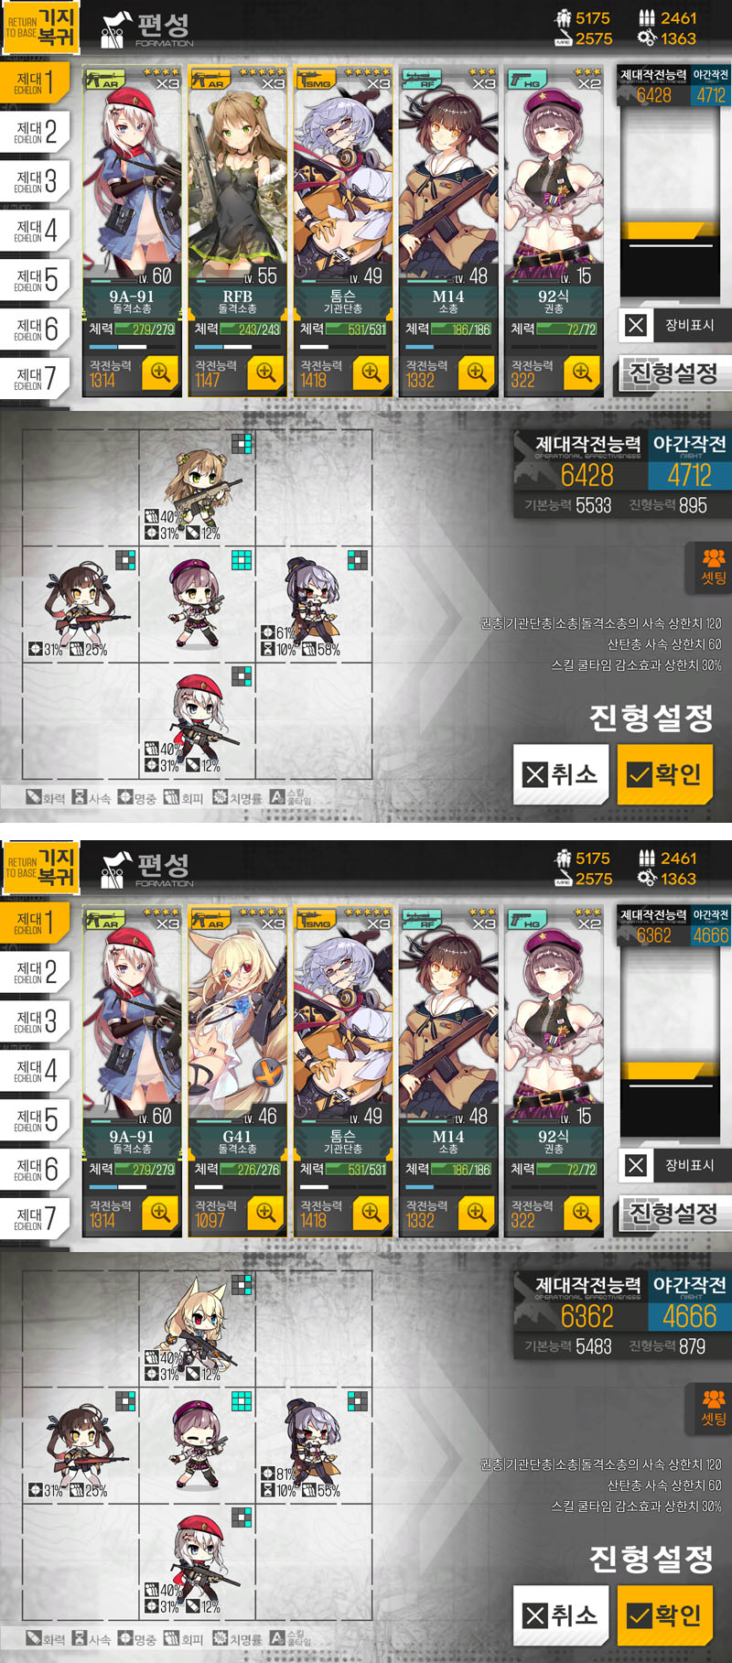
Task: Click tile buff grid icon on G41's formation cell
Action: [242, 1285]
